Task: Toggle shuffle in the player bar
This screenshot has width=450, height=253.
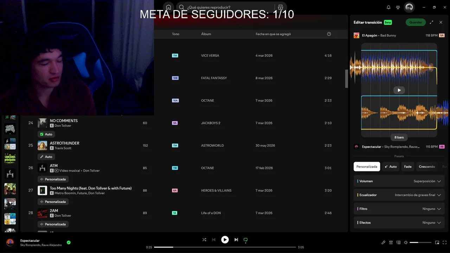Action: click(204, 240)
